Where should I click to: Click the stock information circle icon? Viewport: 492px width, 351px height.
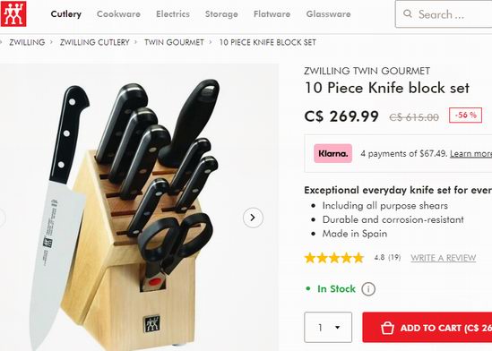tap(368, 289)
